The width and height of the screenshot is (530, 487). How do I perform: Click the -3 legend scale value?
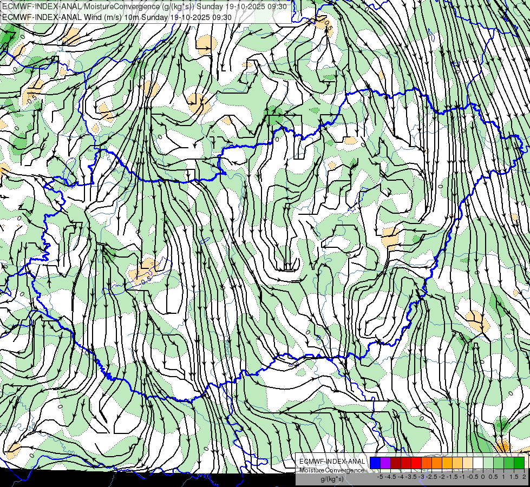point(421,477)
